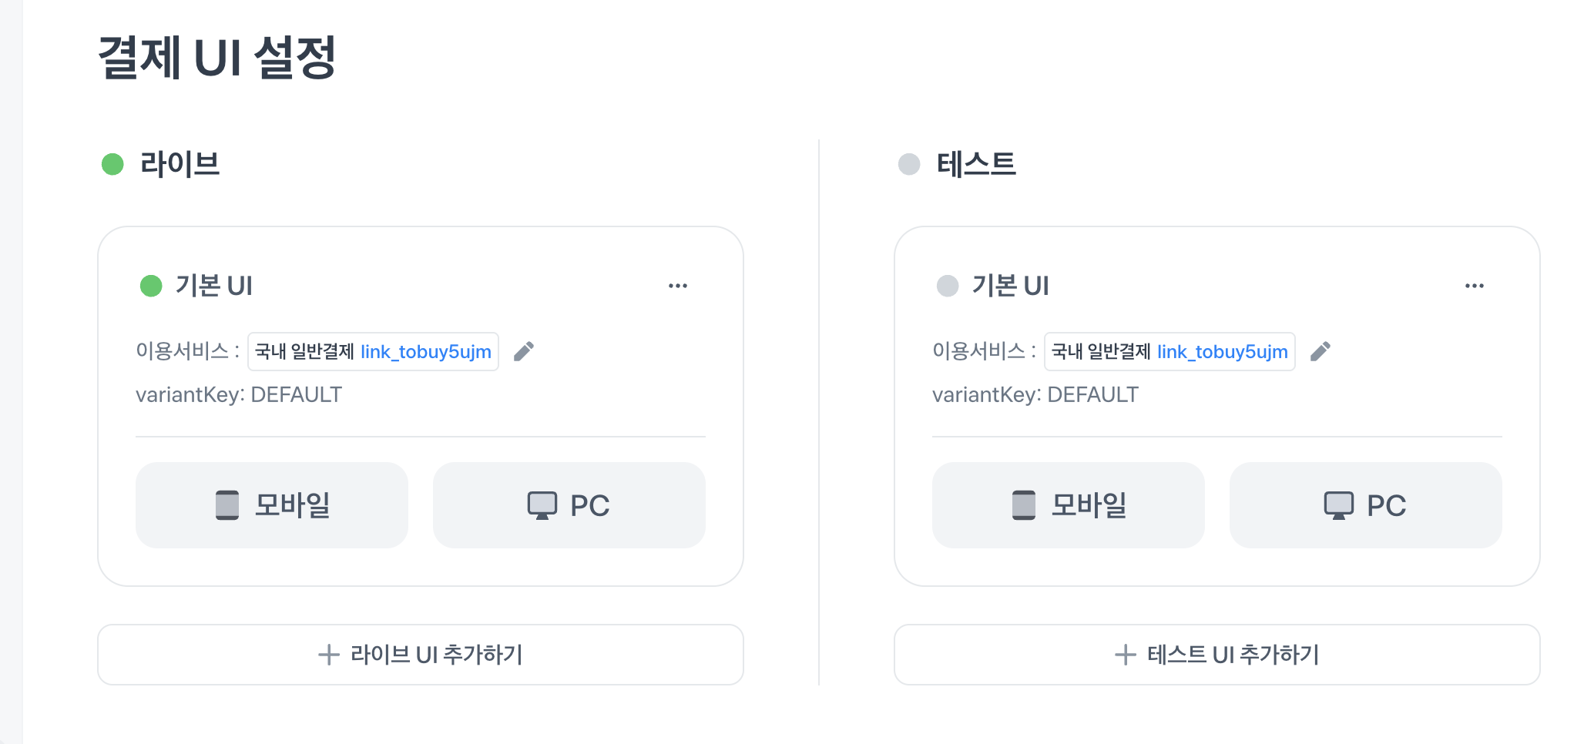
Task: Open link_tobuy5ujm link in Live card
Action: (426, 352)
